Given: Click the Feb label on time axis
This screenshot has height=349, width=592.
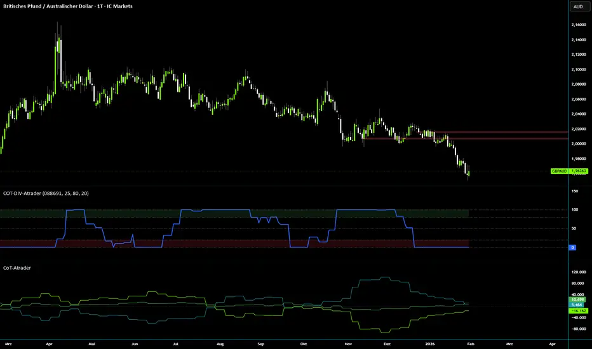Looking at the screenshot, I should coord(471,344).
